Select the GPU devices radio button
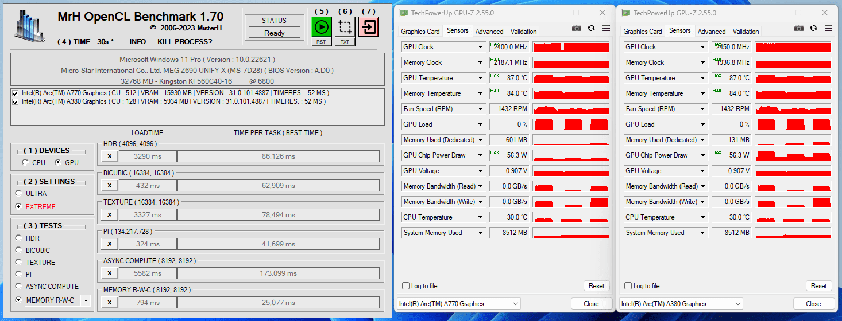The width and height of the screenshot is (842, 321). pos(58,163)
